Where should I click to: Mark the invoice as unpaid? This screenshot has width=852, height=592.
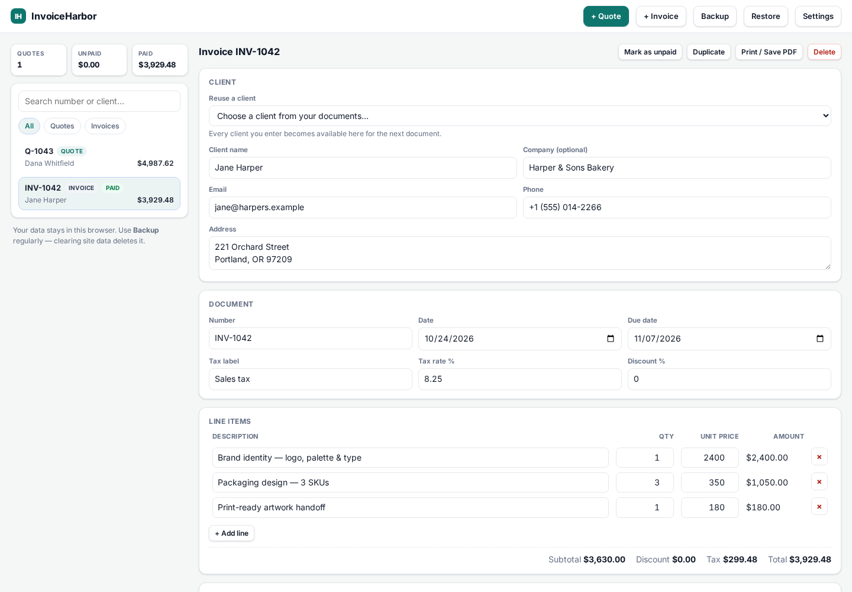[650, 52]
